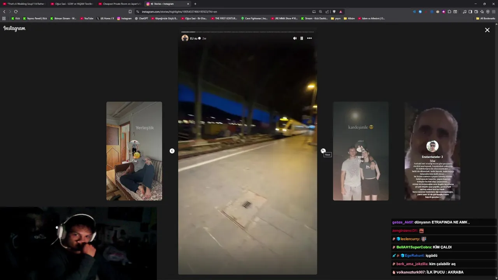Open the Instagram logo home link
Screen dimensions: 498x280
pyautogui.click(x=14, y=28)
